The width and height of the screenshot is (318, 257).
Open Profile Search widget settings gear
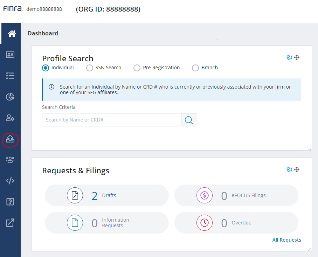289,57
